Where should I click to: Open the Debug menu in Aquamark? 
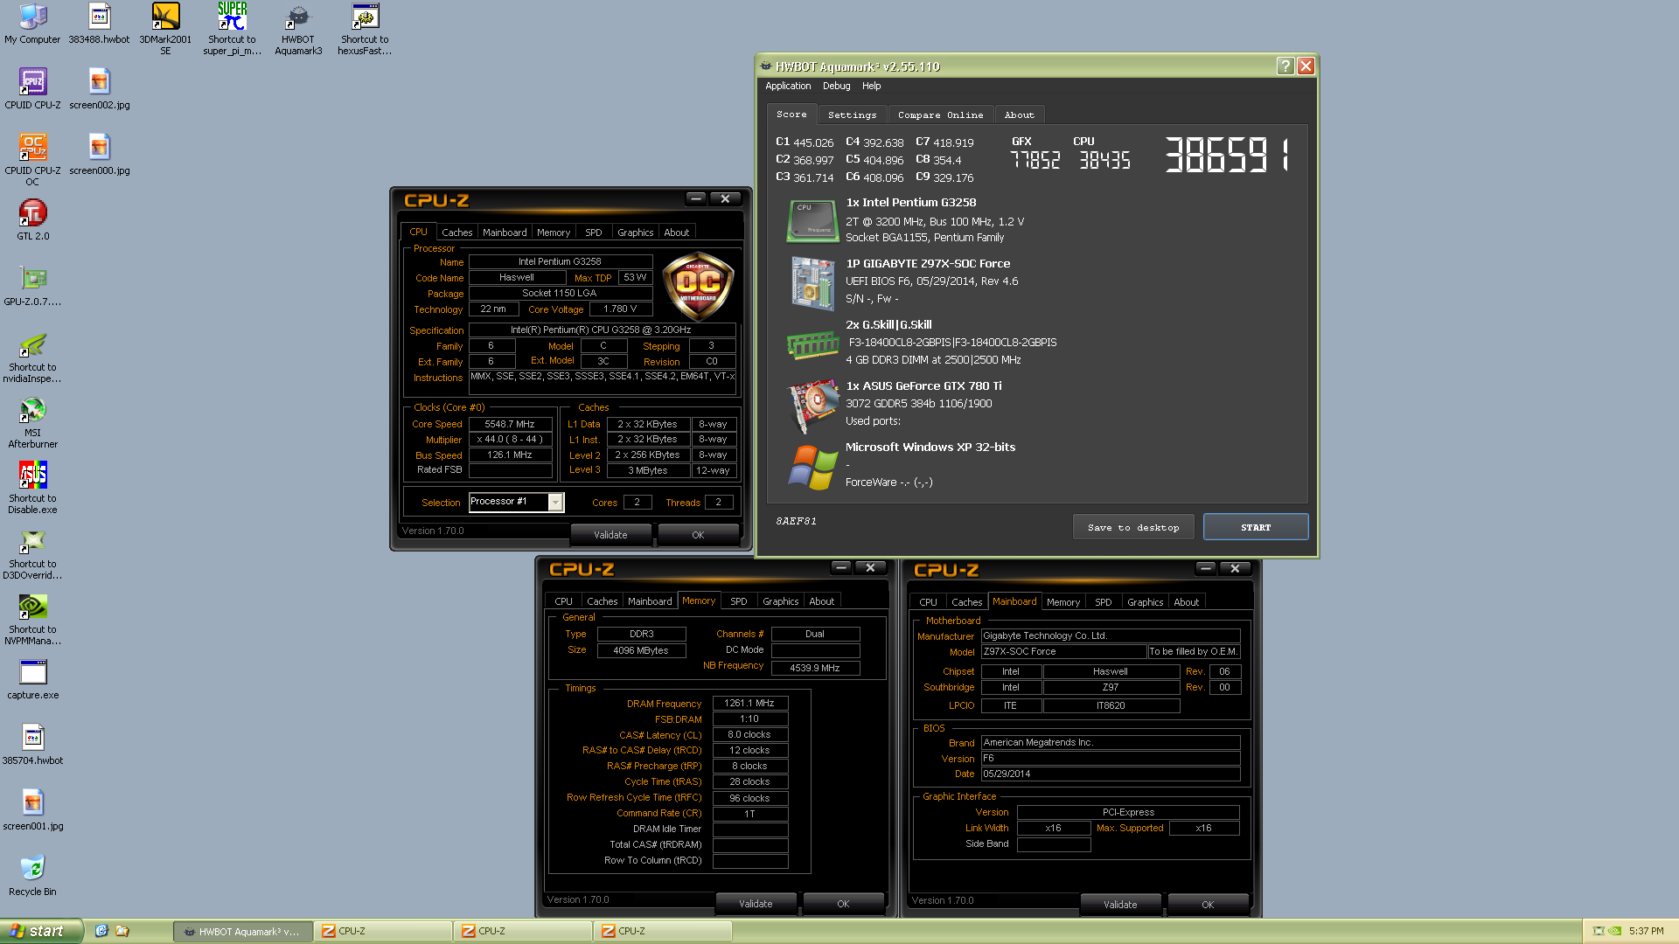click(x=836, y=86)
